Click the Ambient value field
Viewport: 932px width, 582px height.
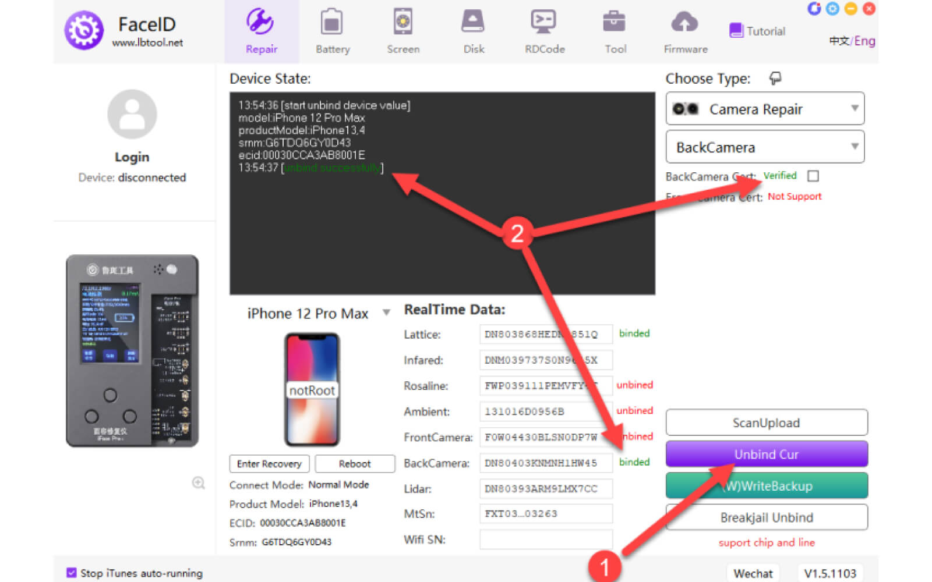(546, 411)
